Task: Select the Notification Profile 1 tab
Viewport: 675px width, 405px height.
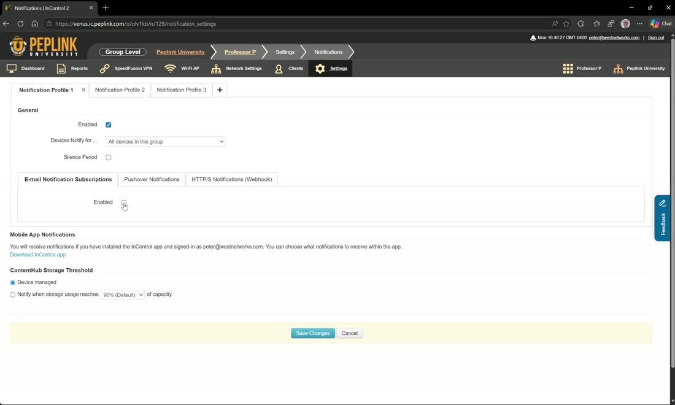Action: (46, 90)
